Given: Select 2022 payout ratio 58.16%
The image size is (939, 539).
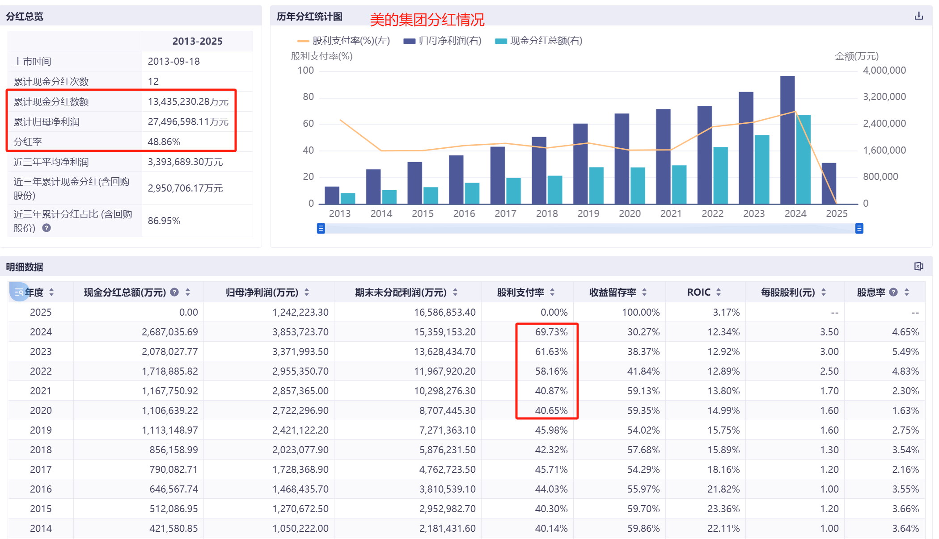Looking at the screenshot, I should pos(551,371).
